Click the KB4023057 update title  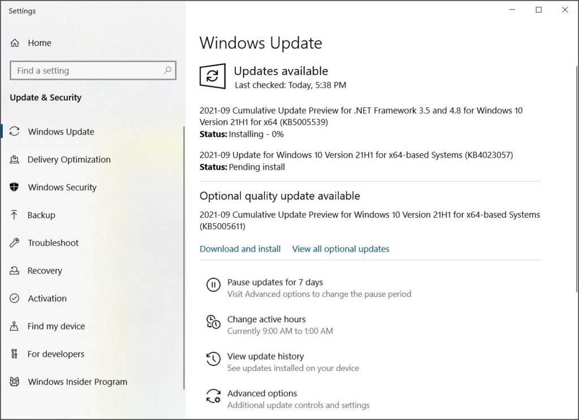pos(356,155)
